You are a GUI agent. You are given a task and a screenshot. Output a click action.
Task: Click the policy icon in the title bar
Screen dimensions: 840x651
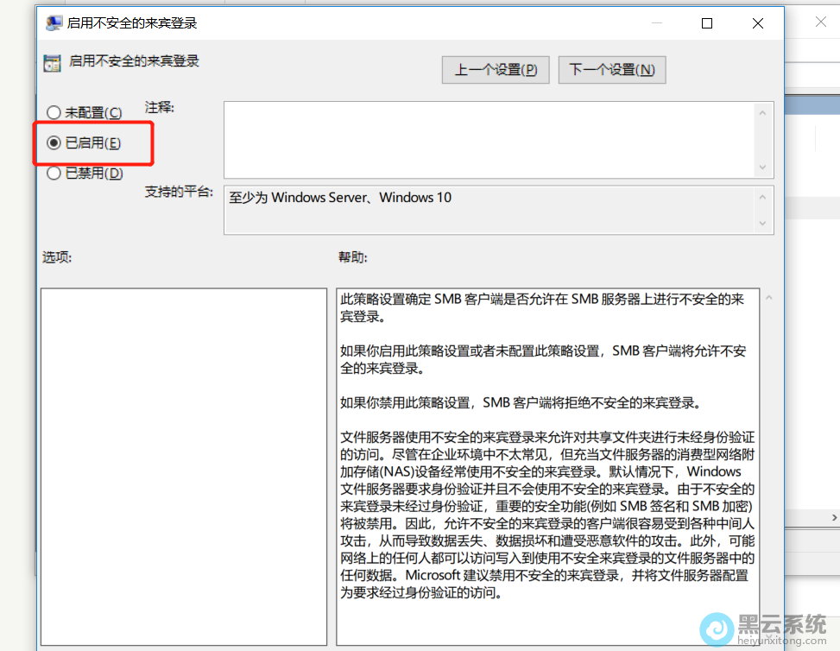click(x=53, y=23)
